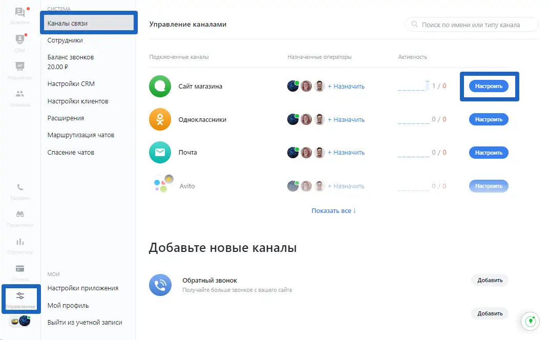Image resolution: width=549 pixels, height=340 pixels.
Task: Open Настройки CRM menu item
Action: pyautogui.click(x=71, y=83)
